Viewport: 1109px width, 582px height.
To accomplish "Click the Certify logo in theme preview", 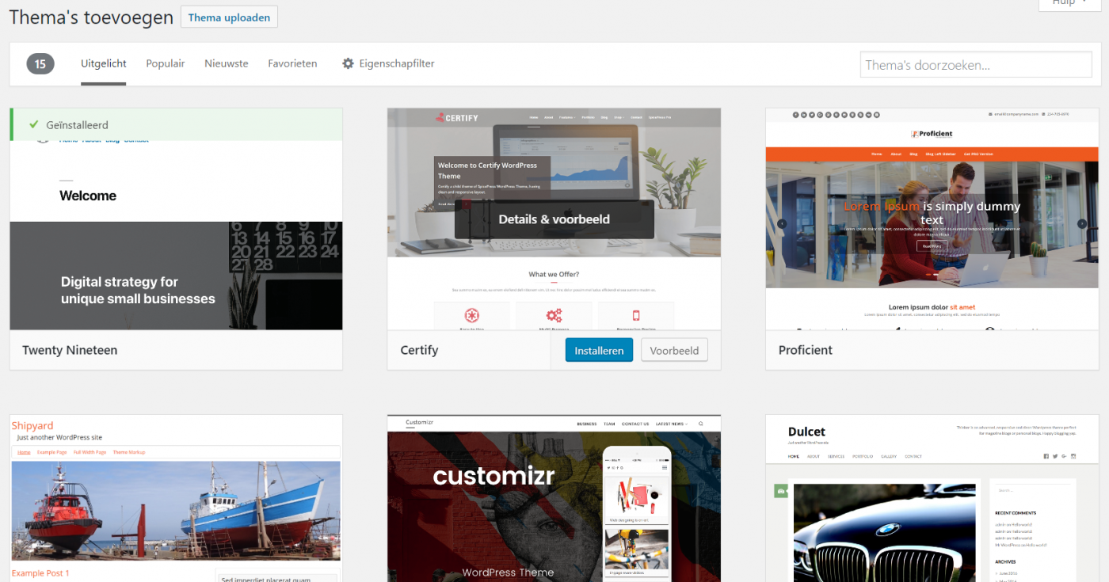I will (457, 118).
